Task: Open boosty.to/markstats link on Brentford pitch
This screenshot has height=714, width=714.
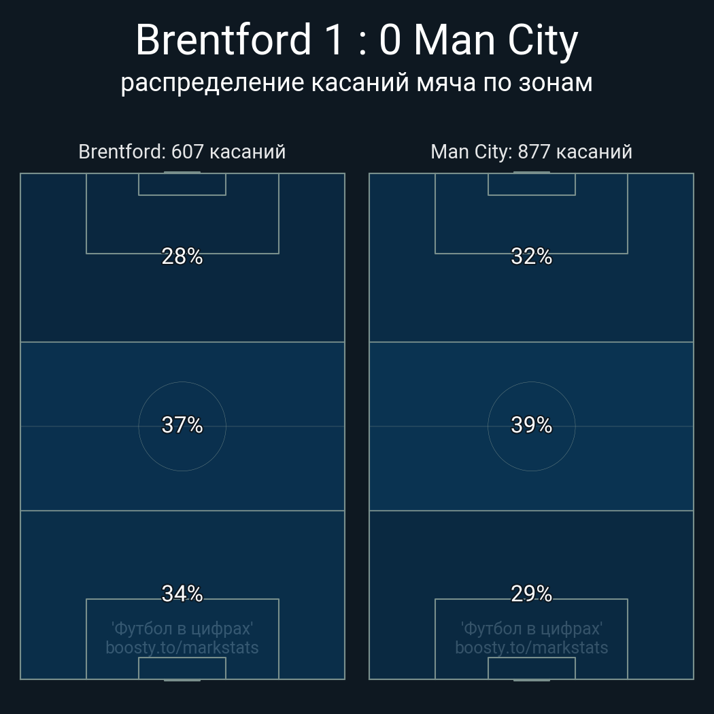Action: (x=182, y=647)
